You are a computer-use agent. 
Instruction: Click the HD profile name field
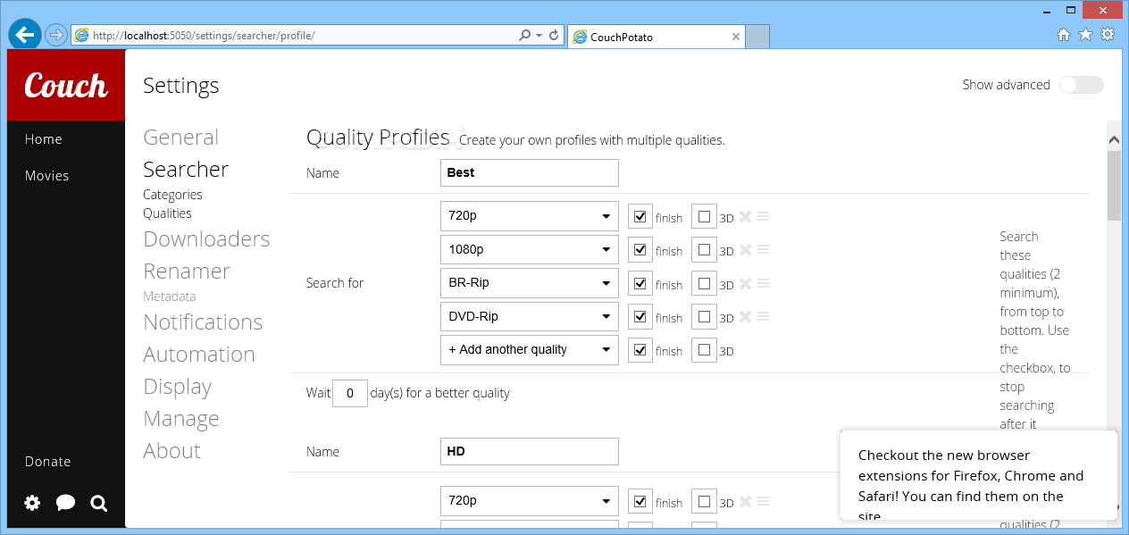point(530,452)
